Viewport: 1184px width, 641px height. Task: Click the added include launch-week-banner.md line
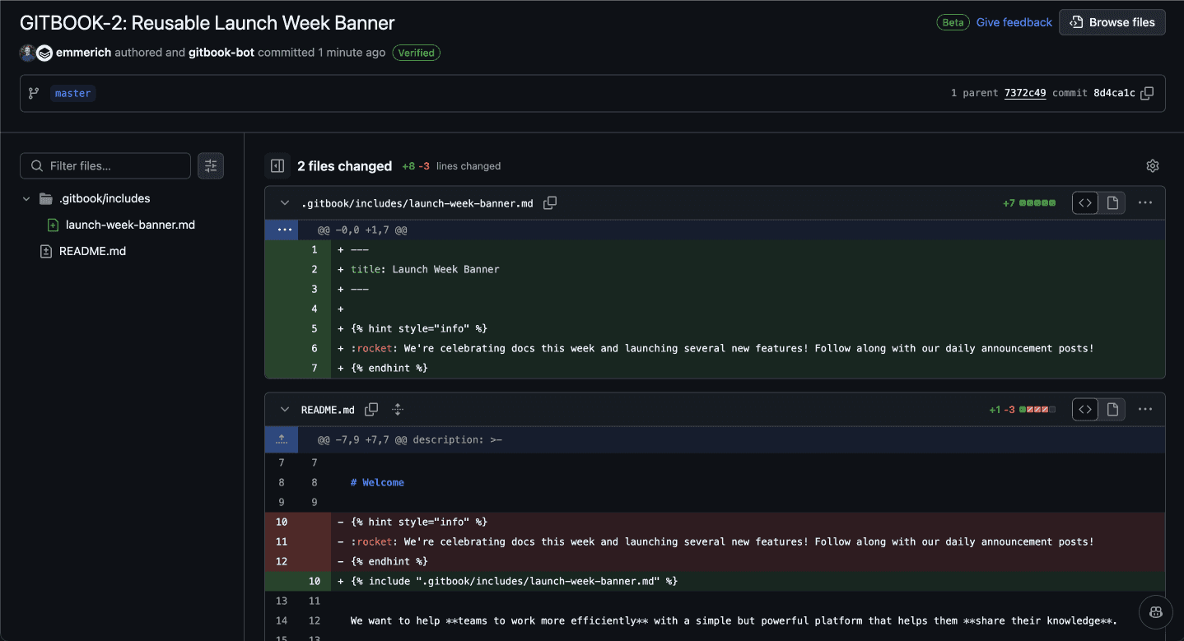(x=514, y=581)
